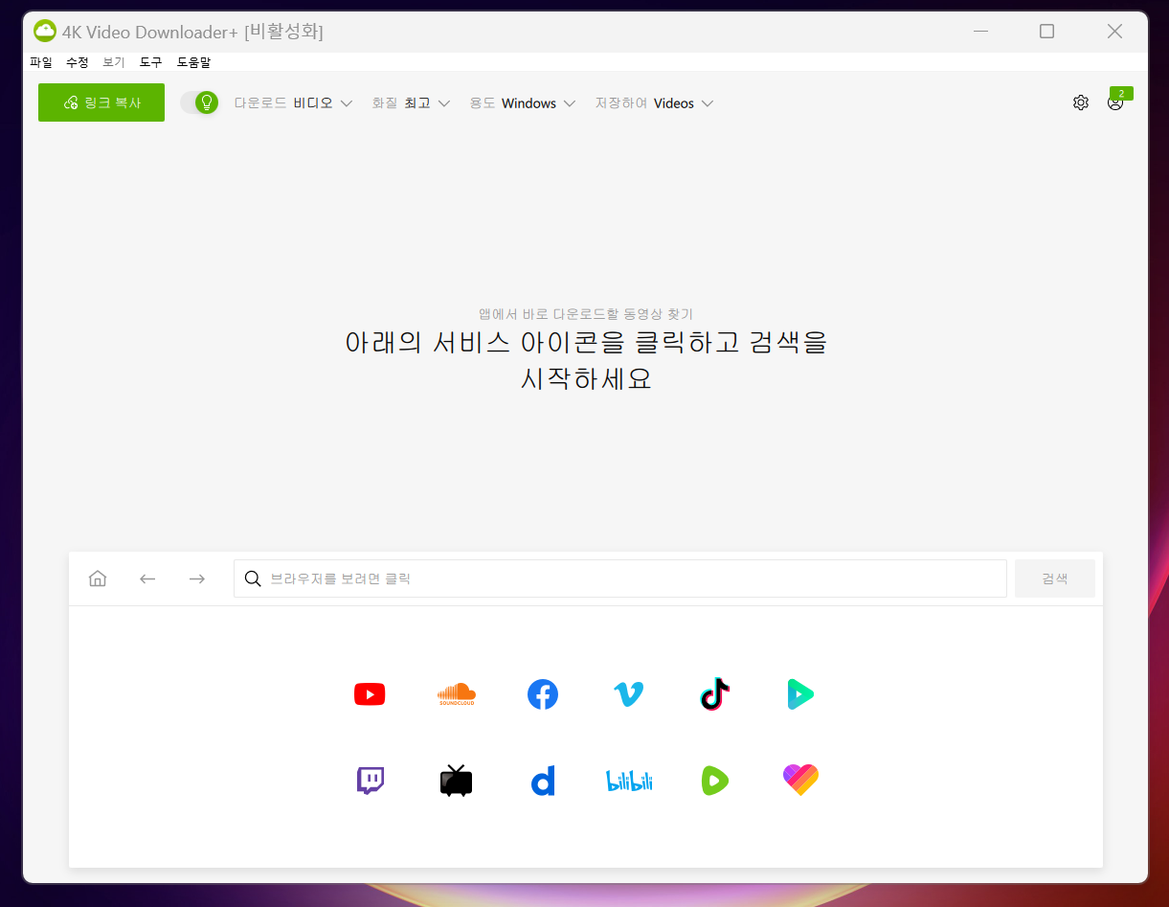
Task: Open TikTok service icon
Action: tap(715, 694)
